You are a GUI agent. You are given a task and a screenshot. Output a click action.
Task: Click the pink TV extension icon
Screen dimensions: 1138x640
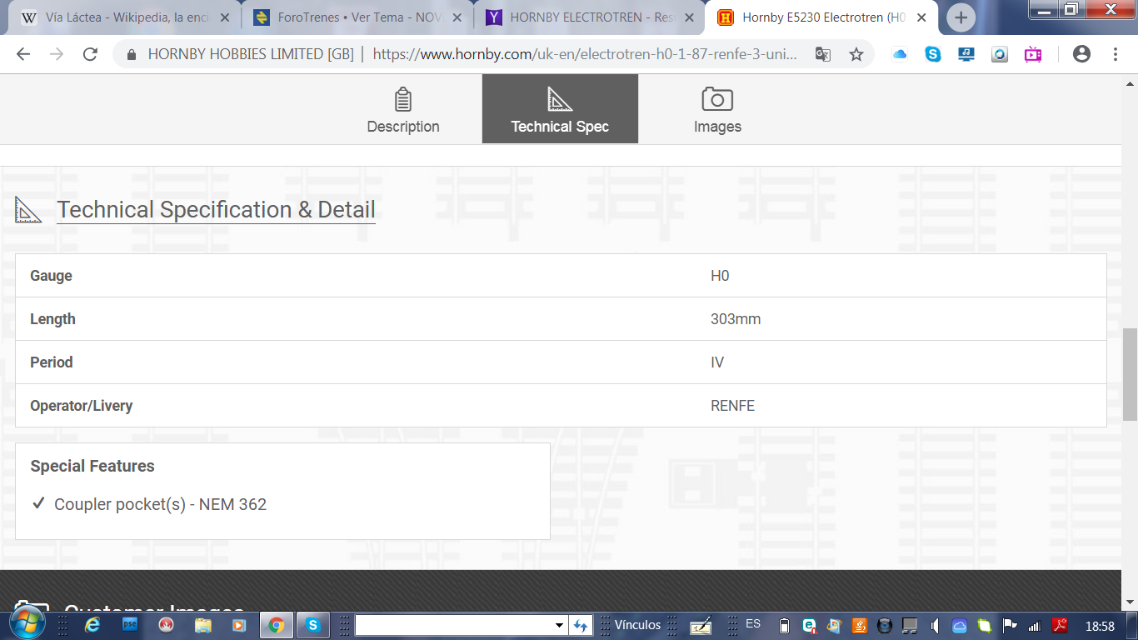click(x=1033, y=54)
